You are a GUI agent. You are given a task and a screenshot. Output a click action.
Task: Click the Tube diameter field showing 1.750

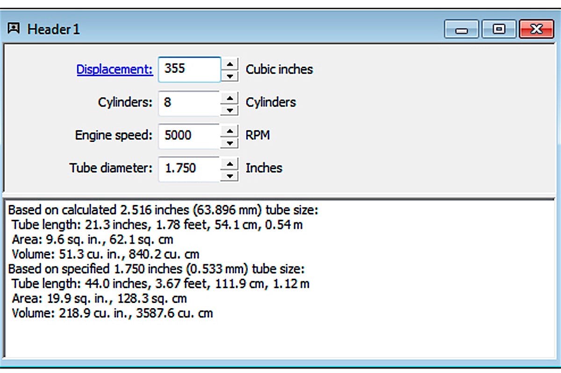click(189, 168)
